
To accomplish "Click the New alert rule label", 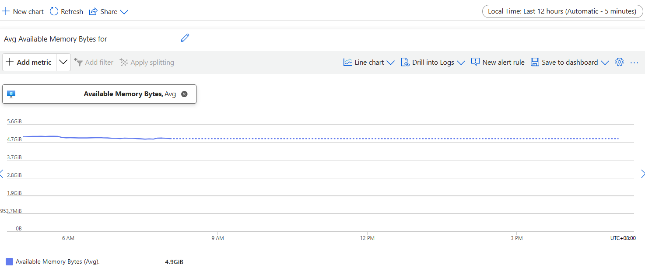I will pos(503,62).
